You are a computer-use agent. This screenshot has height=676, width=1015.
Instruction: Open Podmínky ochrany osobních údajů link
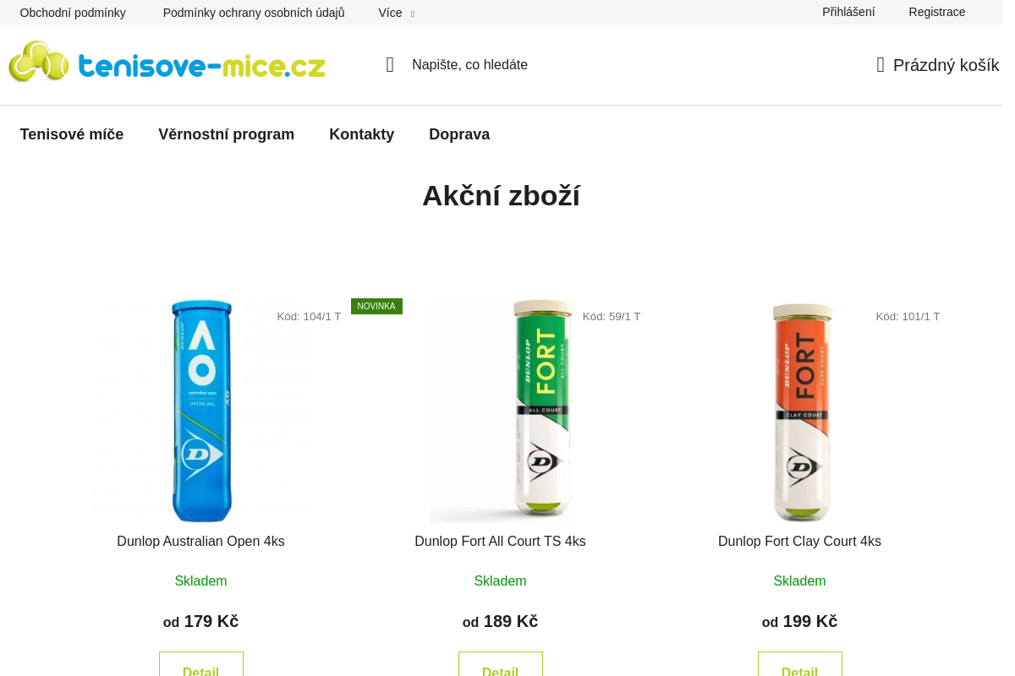[x=254, y=13]
